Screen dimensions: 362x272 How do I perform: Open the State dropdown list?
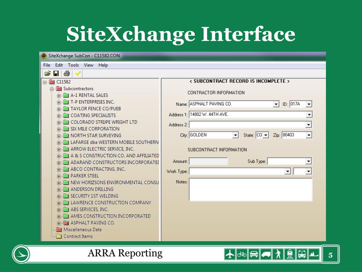(x=266, y=135)
